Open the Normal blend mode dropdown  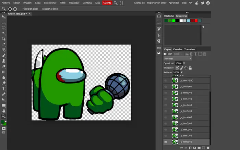tap(178, 59)
